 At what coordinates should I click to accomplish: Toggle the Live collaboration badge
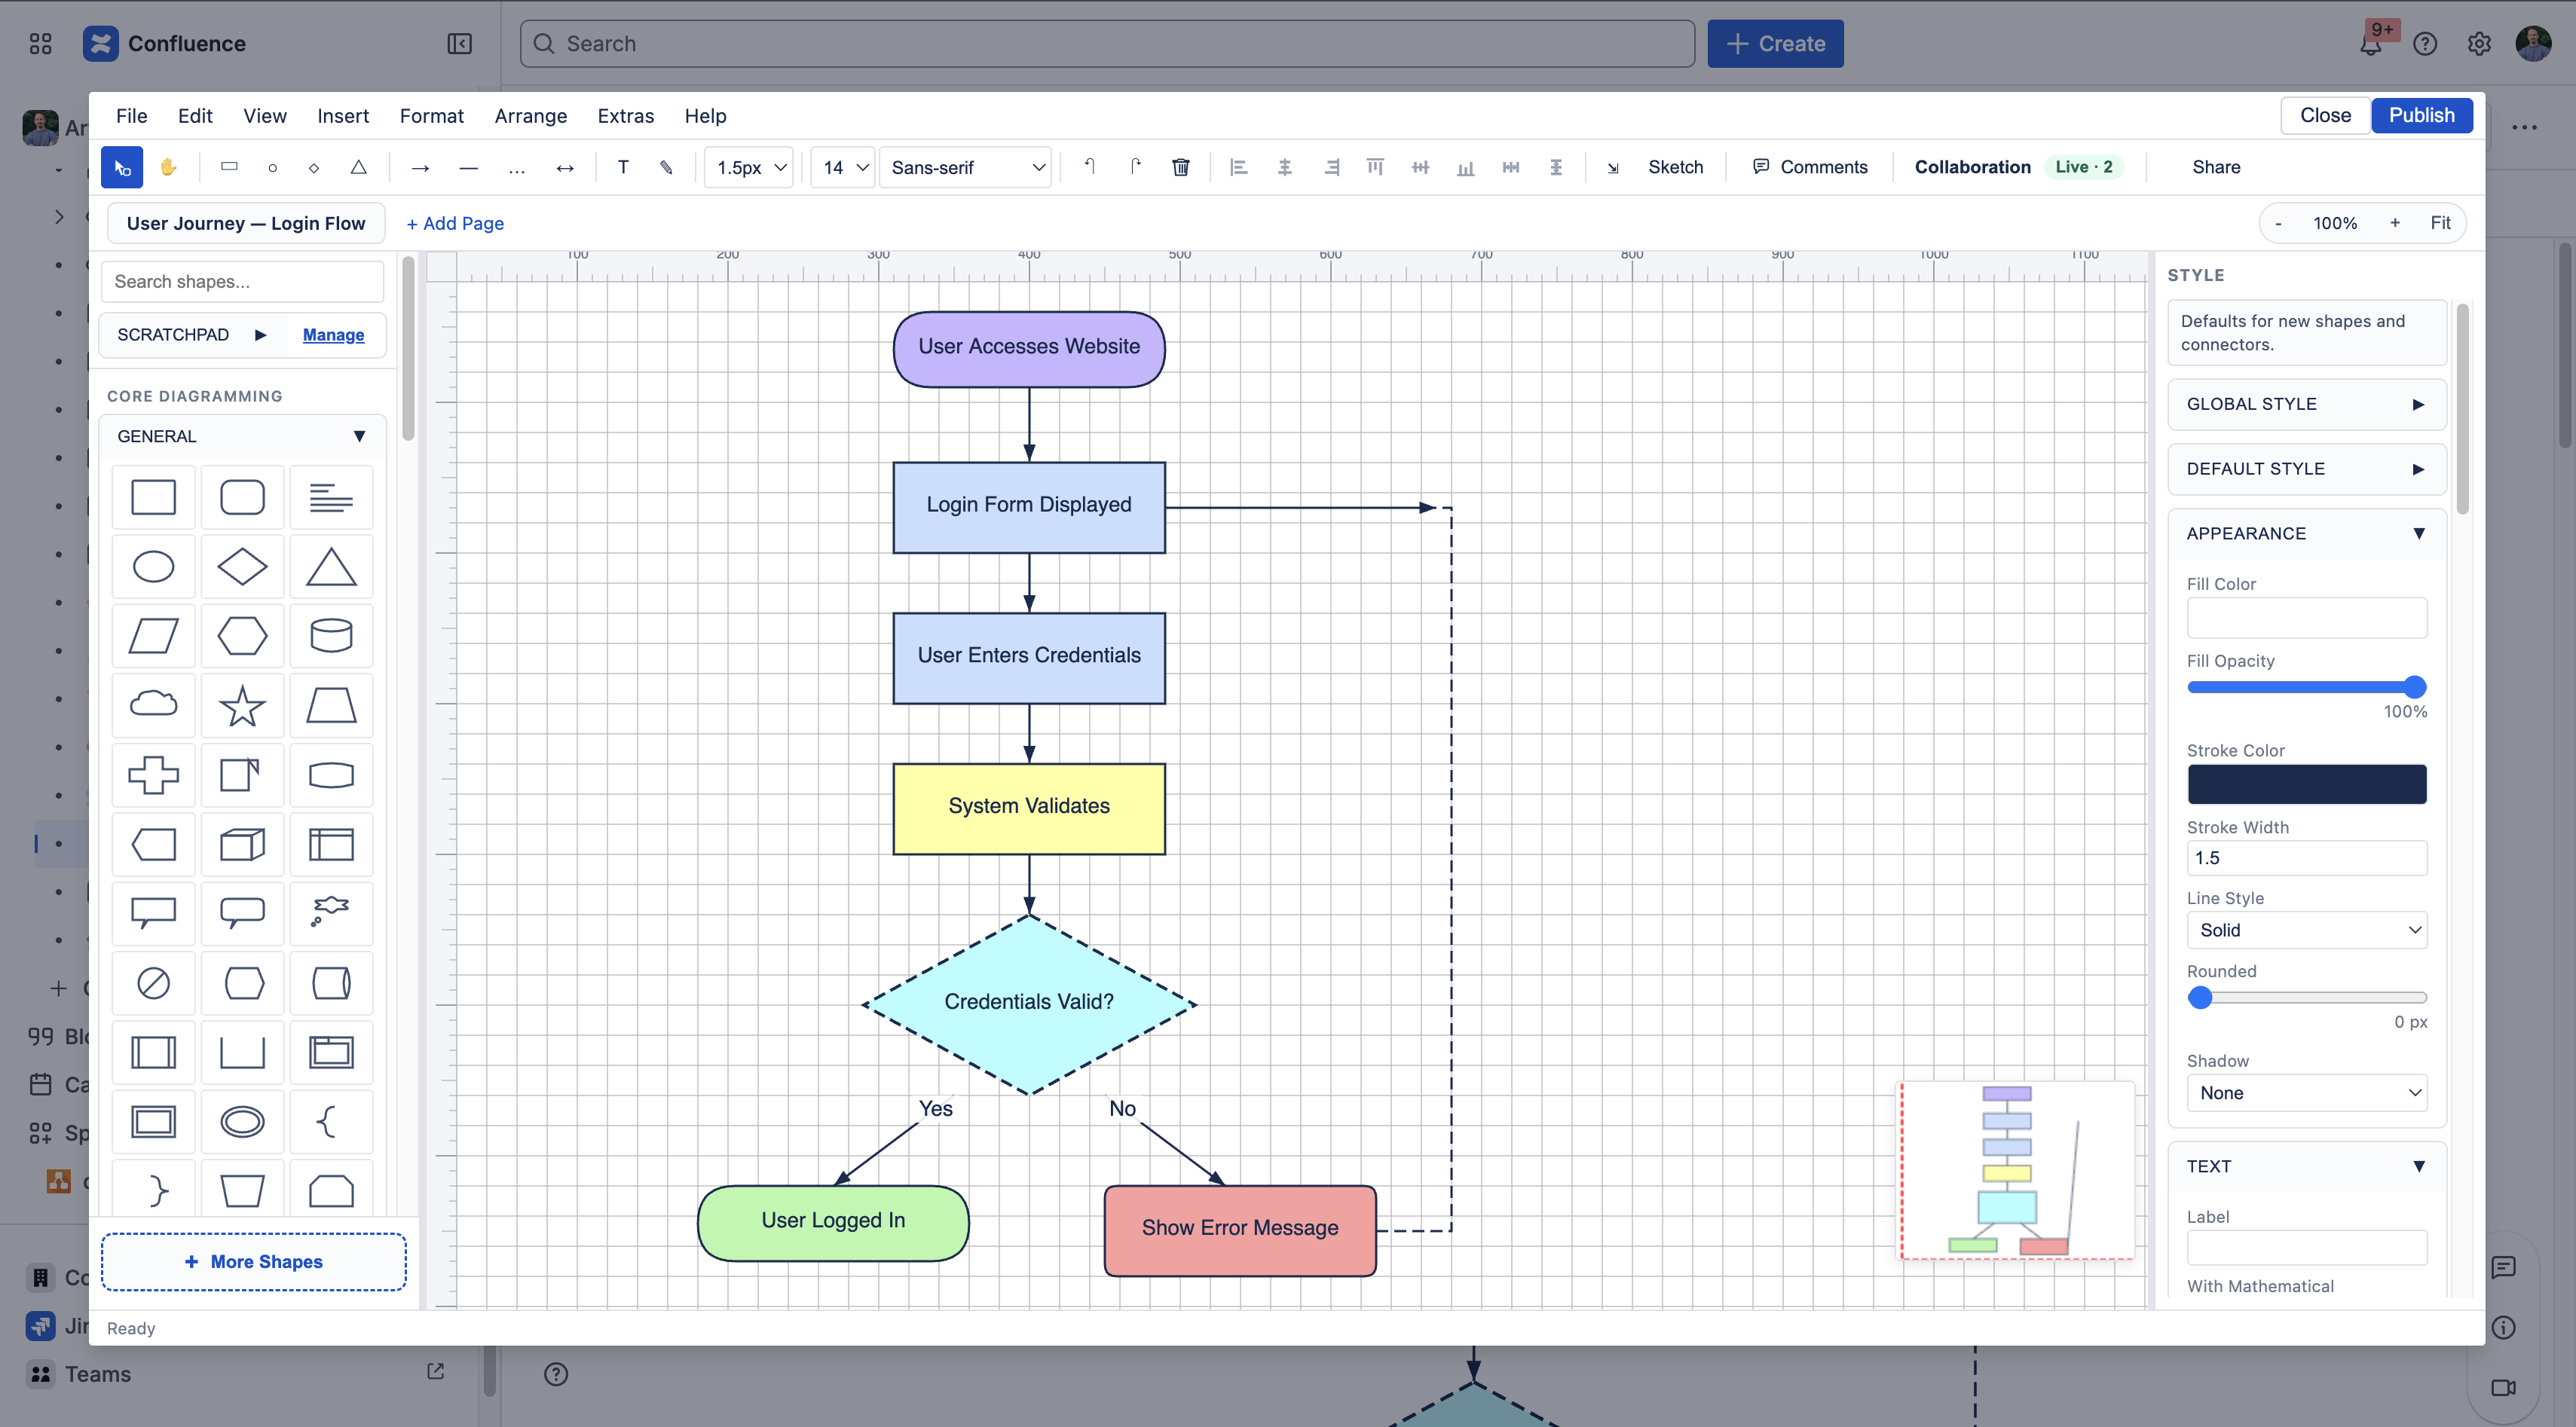[x=2084, y=167]
